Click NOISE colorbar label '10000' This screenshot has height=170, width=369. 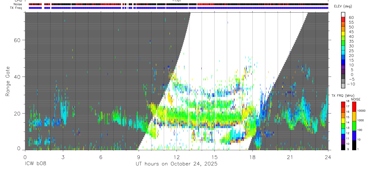[x=361, y=111]
